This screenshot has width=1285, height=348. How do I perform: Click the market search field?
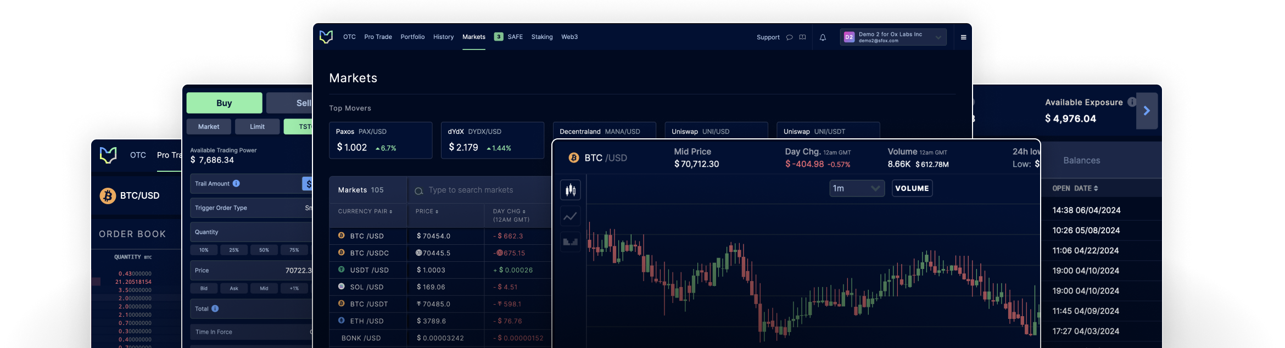coord(478,190)
